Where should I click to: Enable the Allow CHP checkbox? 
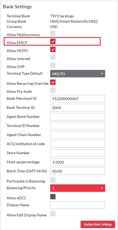pos(53,65)
